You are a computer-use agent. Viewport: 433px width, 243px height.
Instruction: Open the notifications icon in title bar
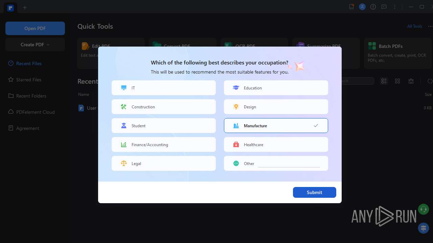tap(351, 7)
